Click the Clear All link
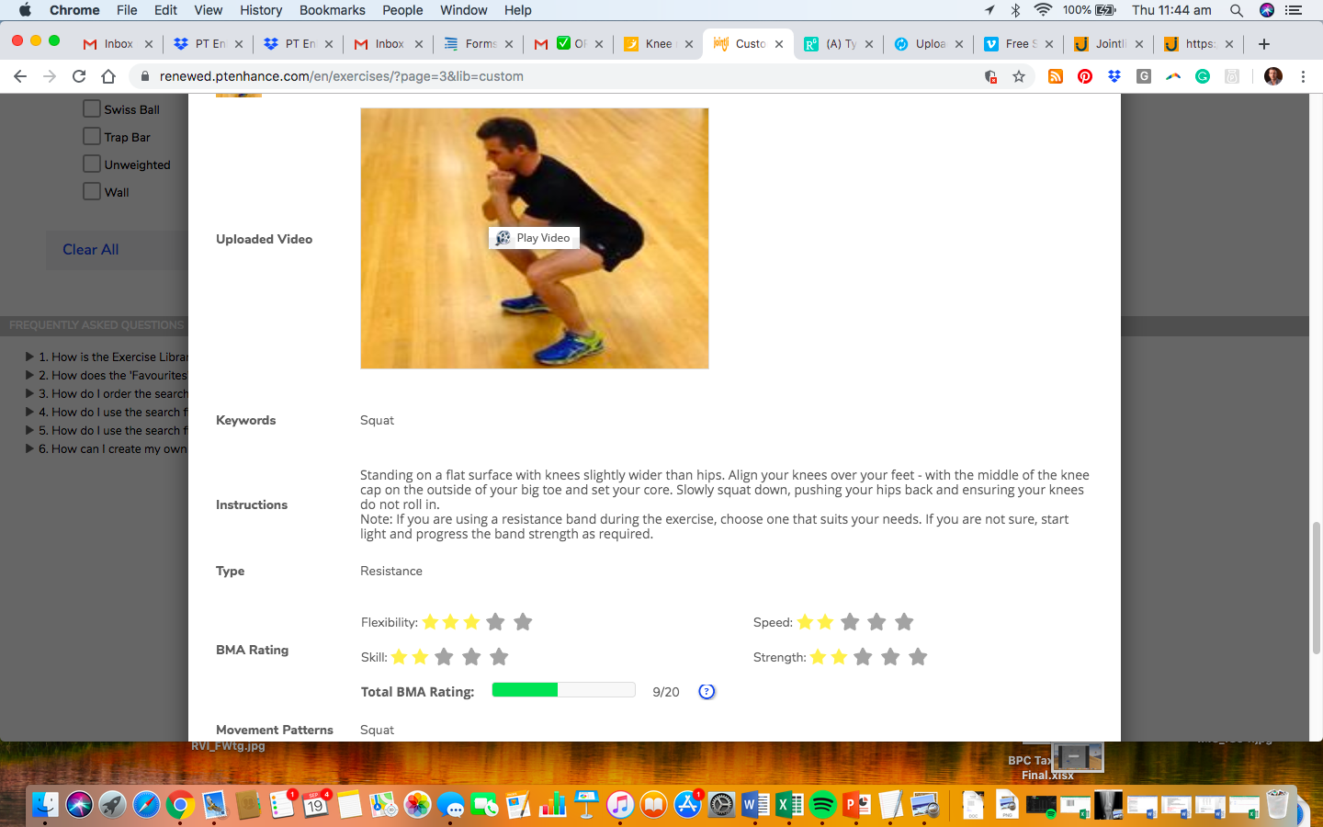Viewport: 1323px width, 827px height. [90, 249]
